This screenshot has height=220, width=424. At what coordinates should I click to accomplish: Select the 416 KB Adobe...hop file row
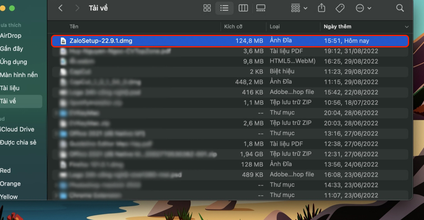pyautogui.click(x=230, y=92)
